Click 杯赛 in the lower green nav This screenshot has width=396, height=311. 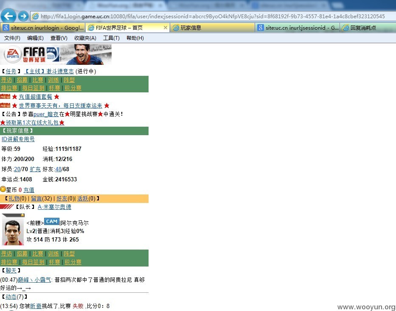55,262
